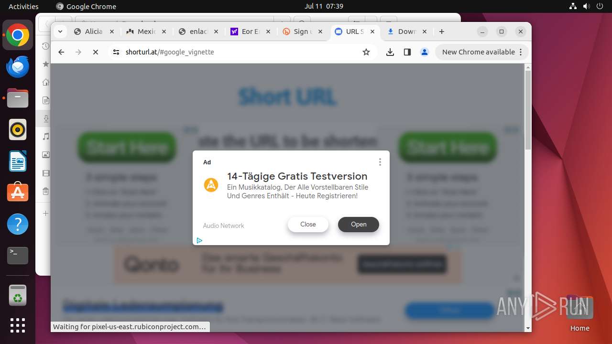Stop loading the page

(96, 52)
